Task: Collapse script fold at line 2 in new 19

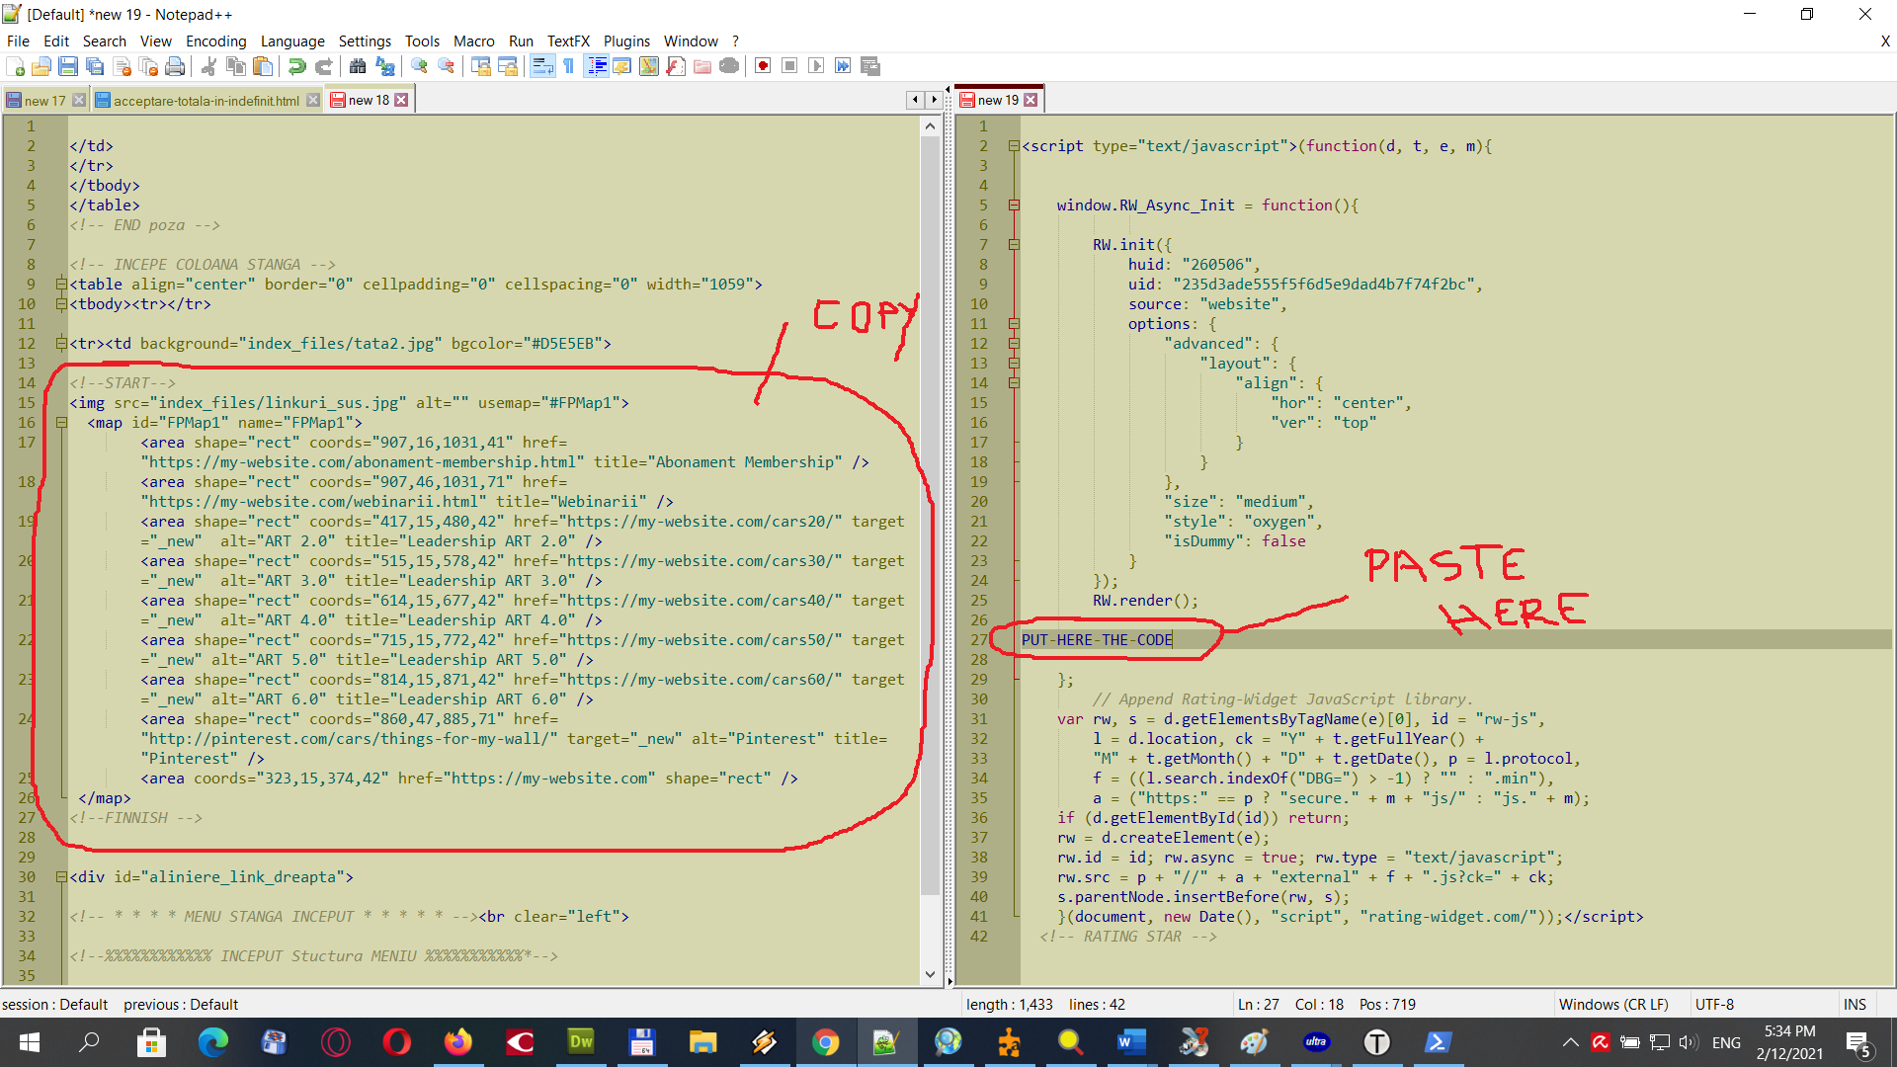Action: tap(1014, 146)
